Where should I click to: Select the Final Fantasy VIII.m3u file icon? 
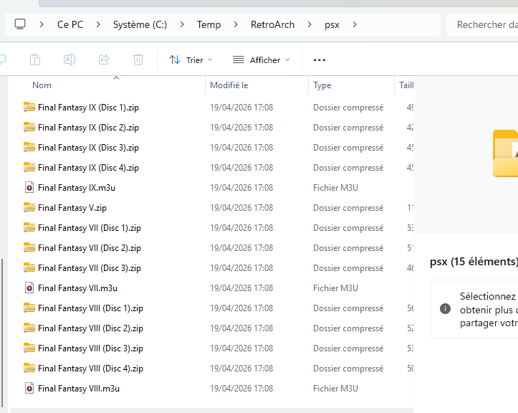coord(29,389)
